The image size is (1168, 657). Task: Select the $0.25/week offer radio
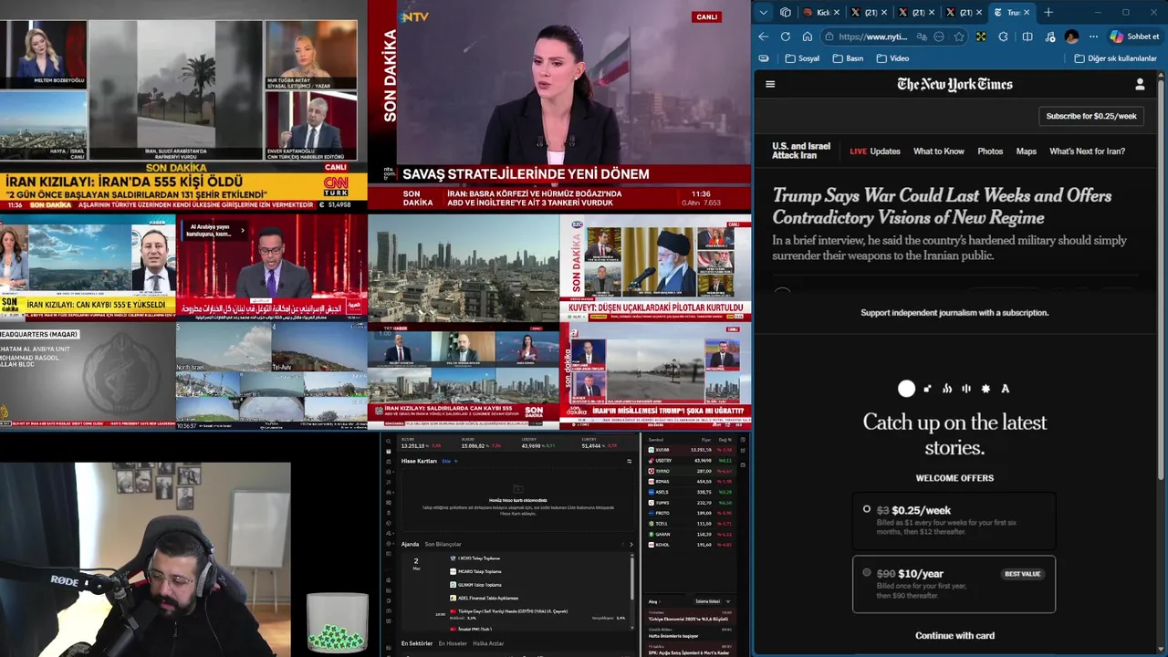[867, 509]
